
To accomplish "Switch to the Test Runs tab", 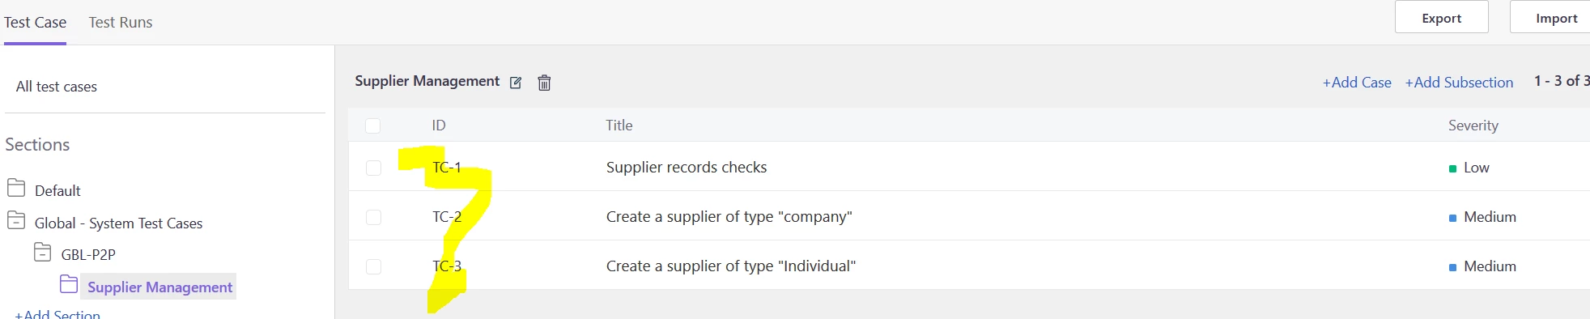I will pyautogui.click(x=121, y=23).
